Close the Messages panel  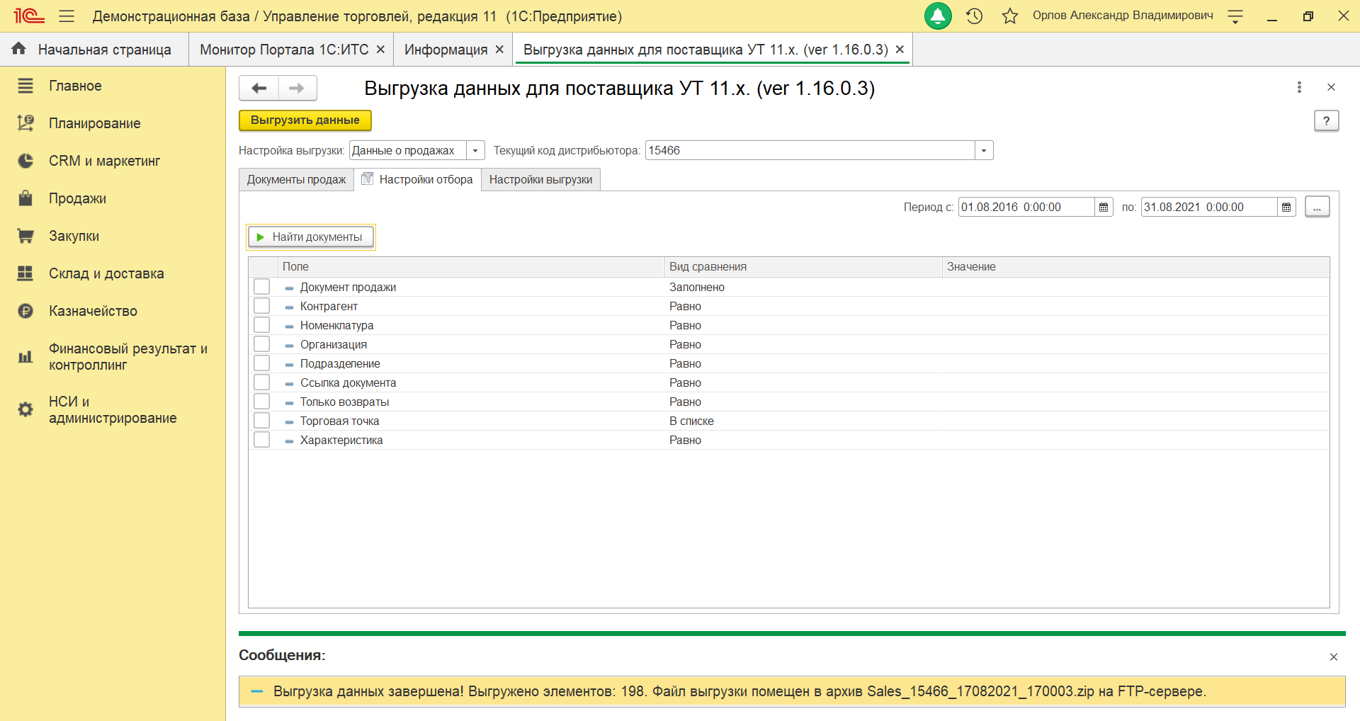[1334, 657]
